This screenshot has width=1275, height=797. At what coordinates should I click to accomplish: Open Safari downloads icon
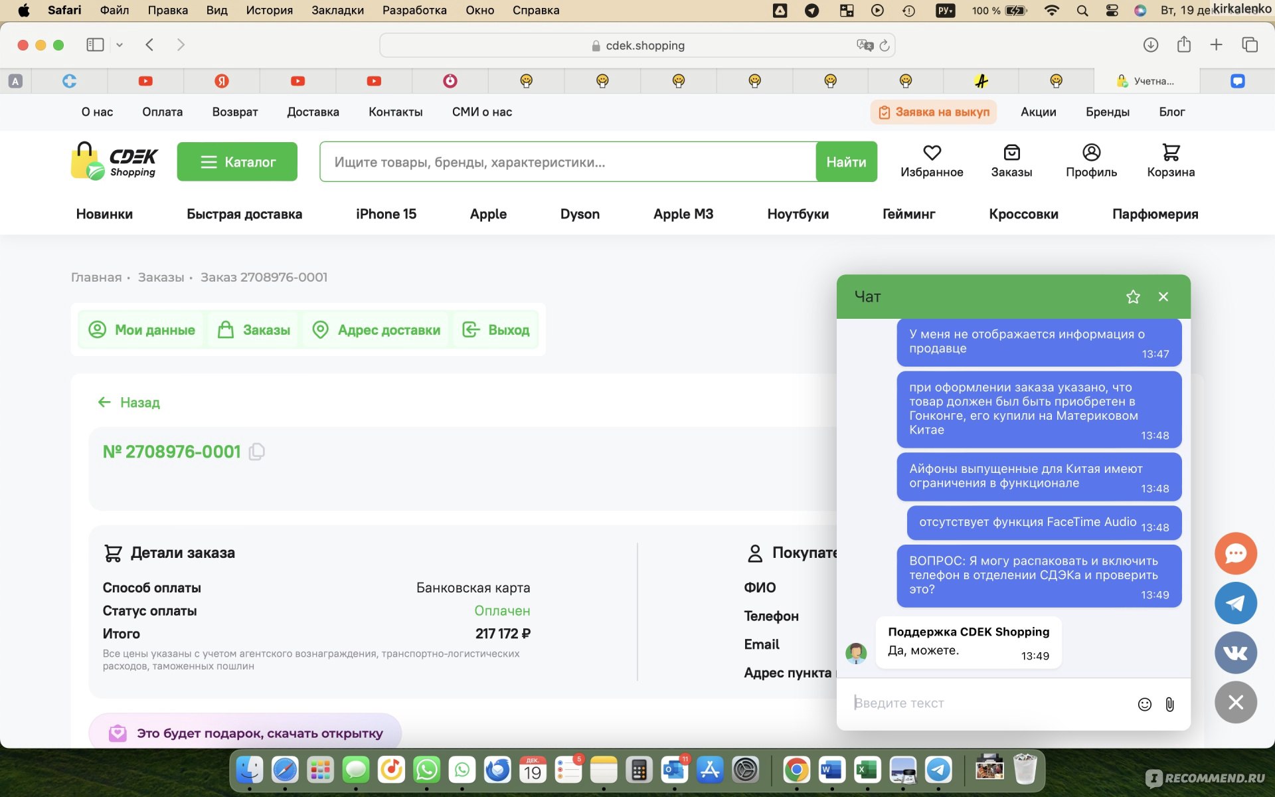[x=1150, y=44]
